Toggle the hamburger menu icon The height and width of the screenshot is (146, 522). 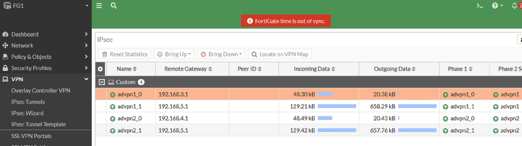tap(99, 6)
